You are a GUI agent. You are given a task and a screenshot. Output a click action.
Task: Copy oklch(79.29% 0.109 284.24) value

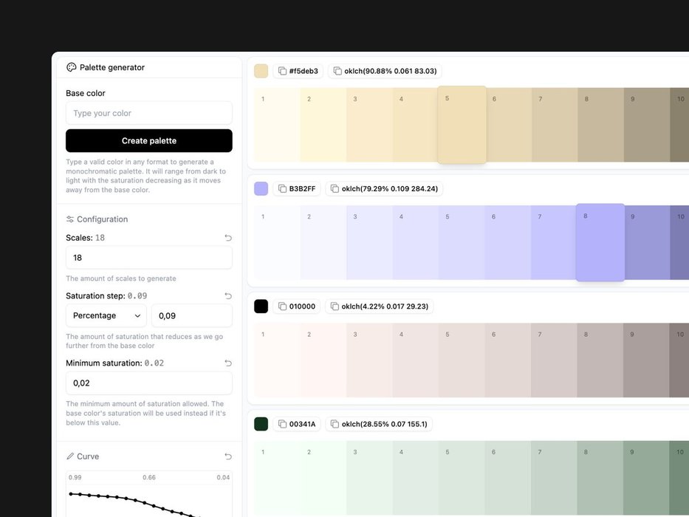[x=384, y=188]
